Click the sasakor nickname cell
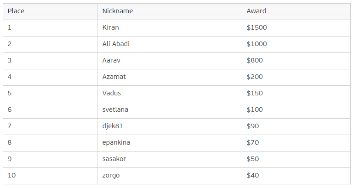354x188 pixels. tap(170, 159)
